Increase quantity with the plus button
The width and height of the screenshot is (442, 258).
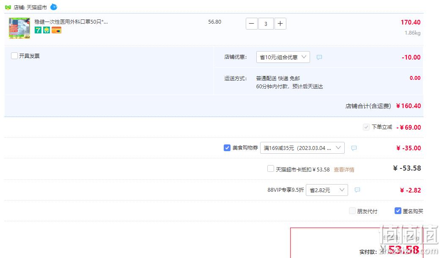click(280, 24)
